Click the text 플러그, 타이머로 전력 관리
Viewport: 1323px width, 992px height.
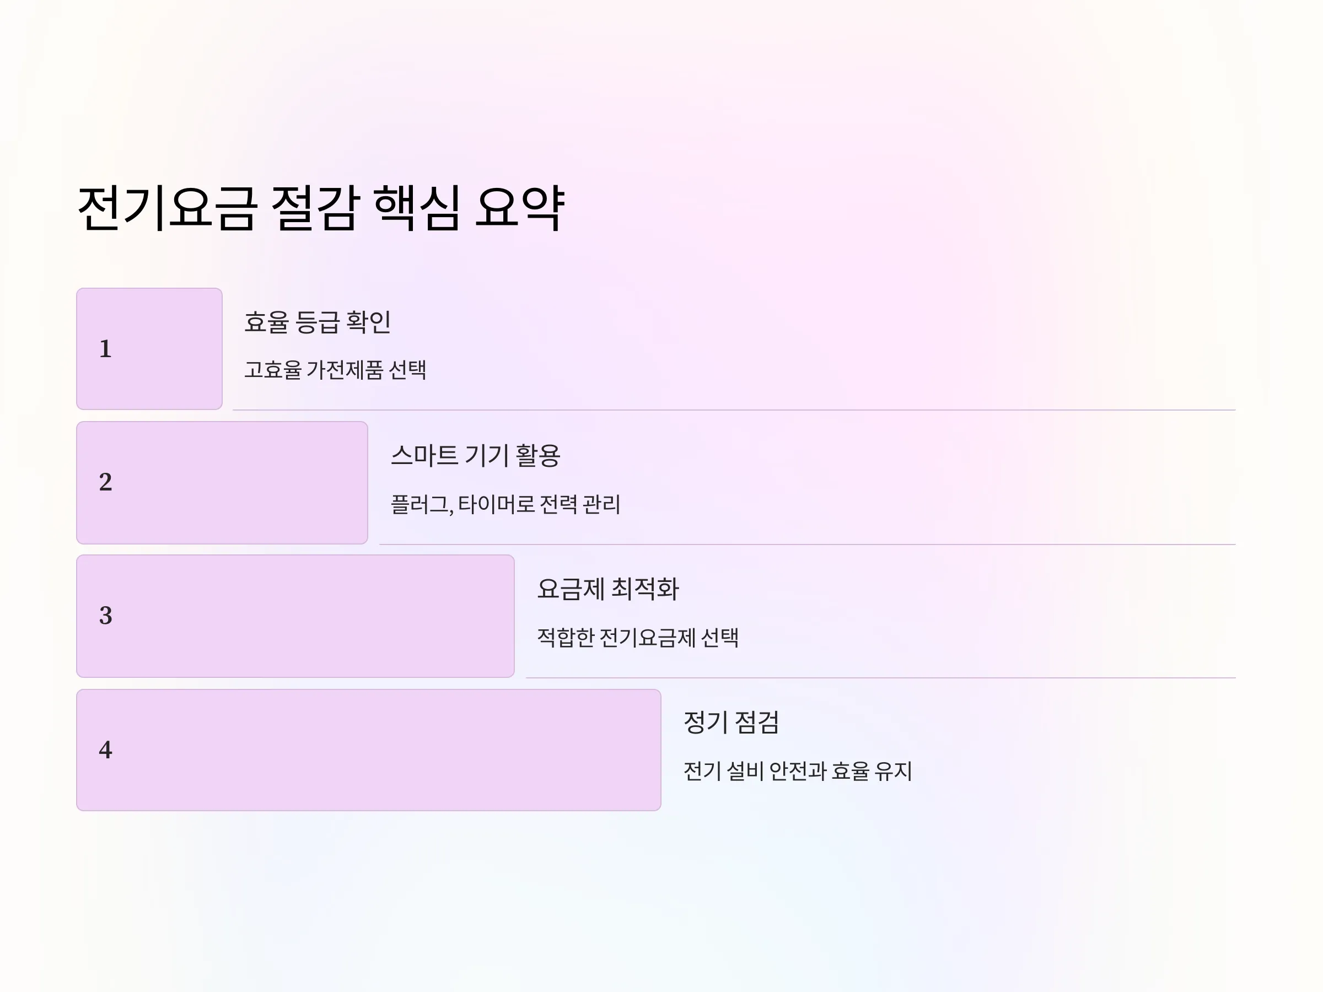505,504
